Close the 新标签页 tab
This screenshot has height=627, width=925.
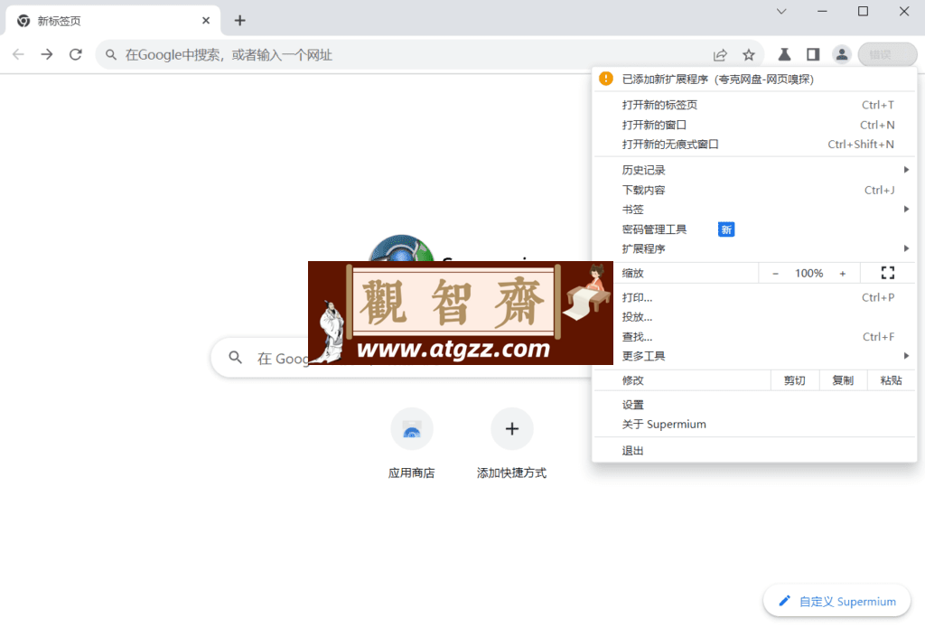(x=206, y=21)
